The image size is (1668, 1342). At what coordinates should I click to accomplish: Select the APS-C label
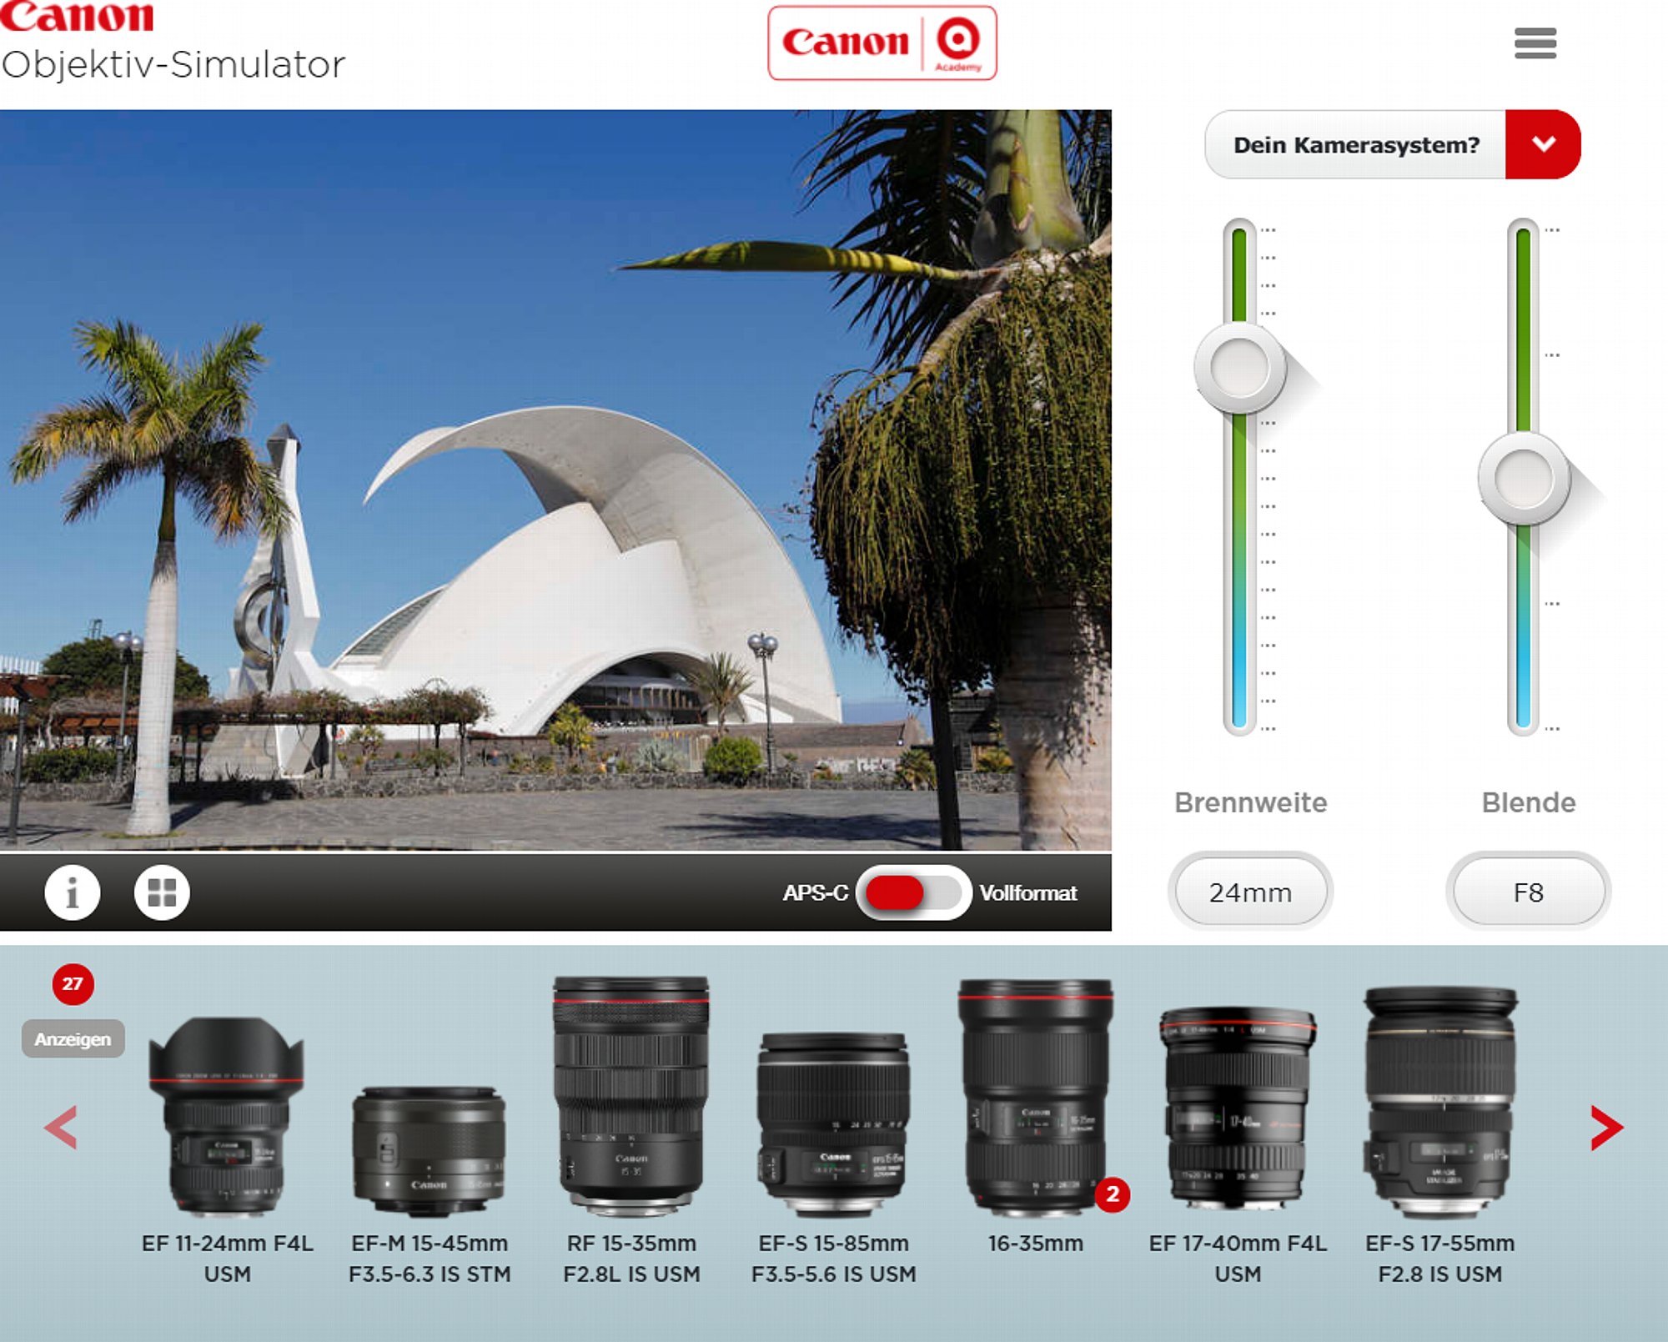pyautogui.click(x=815, y=892)
